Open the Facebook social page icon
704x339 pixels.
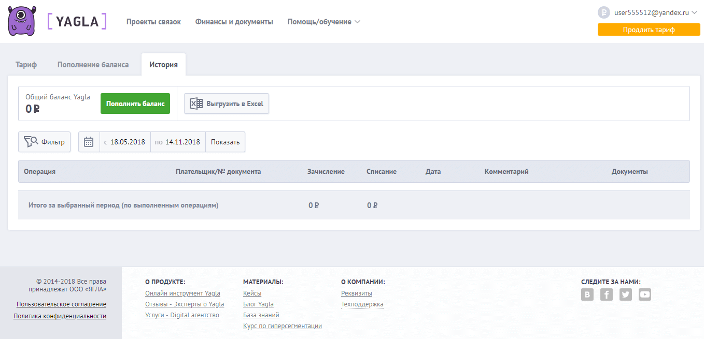[606, 294]
